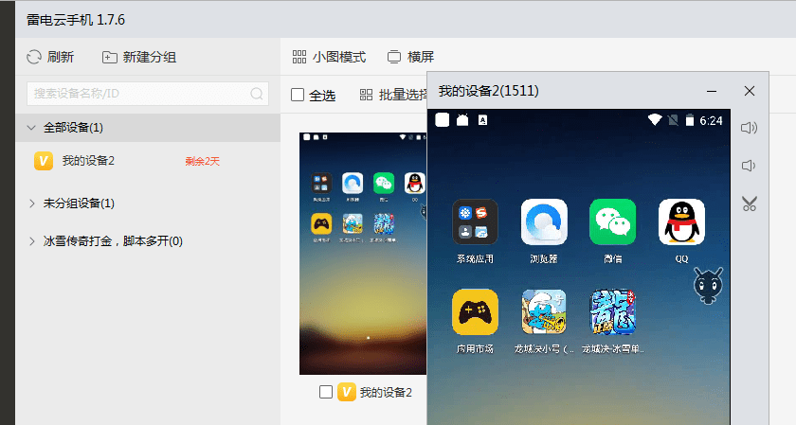Click 新建分组 to create a group
Viewport: 796px width, 425px height.
point(139,57)
